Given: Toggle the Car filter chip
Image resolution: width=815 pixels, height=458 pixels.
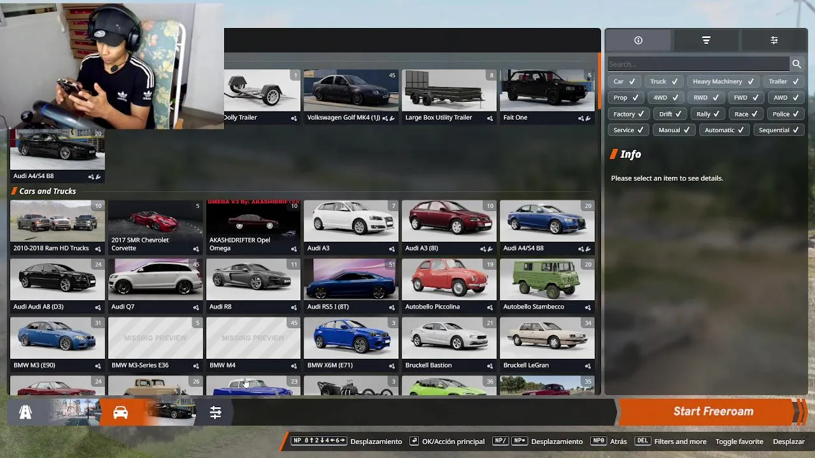Looking at the screenshot, I should 624,81.
